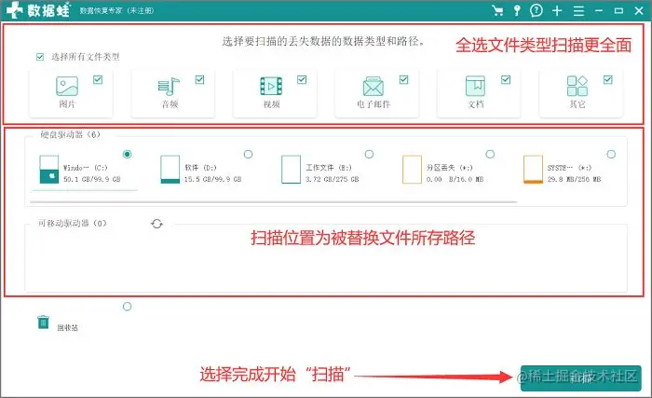652x398 pixels.
Task: Click the 50.1 GB/99.9 GB text
Action: point(92,179)
